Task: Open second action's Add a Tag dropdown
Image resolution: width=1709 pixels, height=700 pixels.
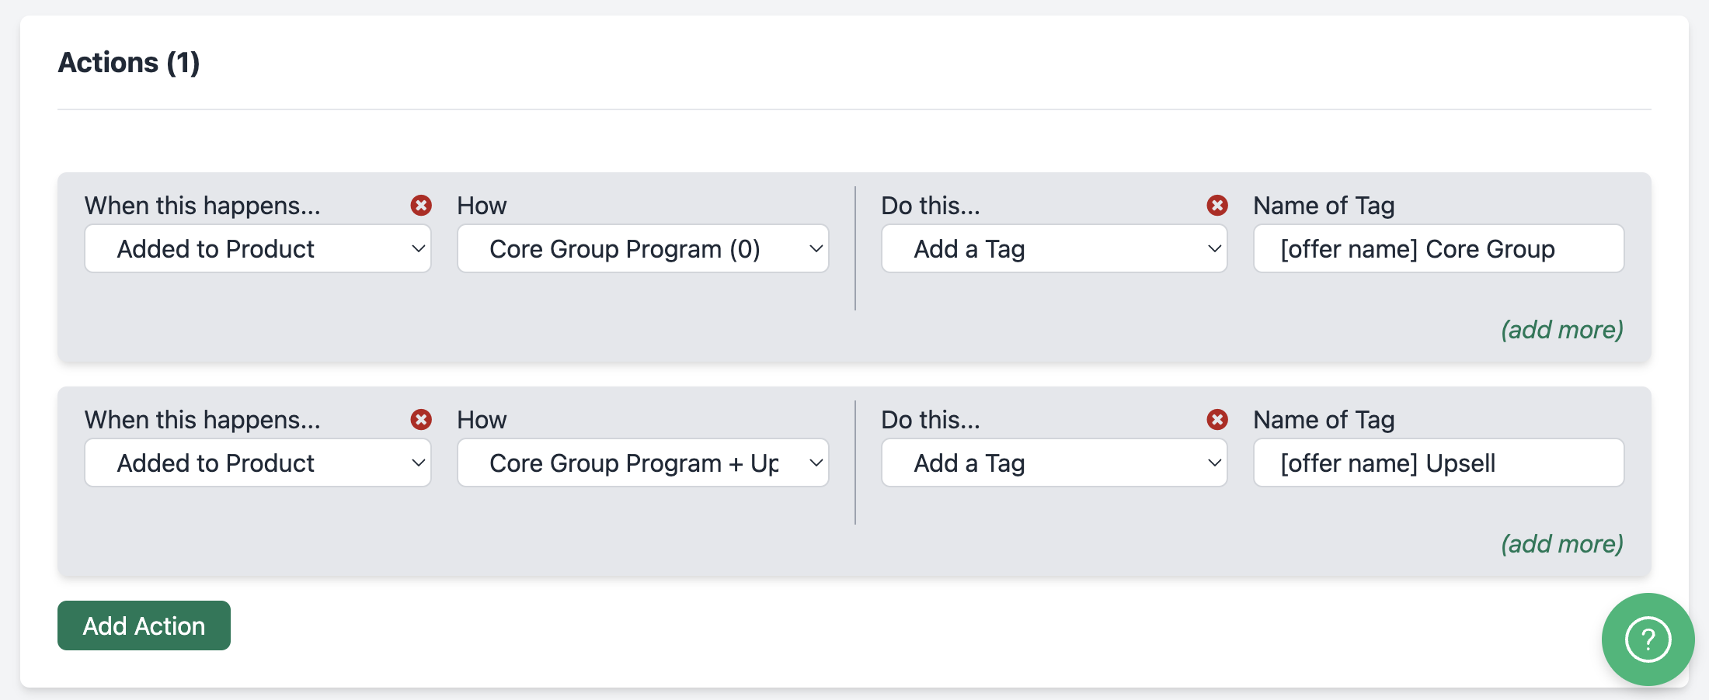Action: pyautogui.click(x=1053, y=463)
